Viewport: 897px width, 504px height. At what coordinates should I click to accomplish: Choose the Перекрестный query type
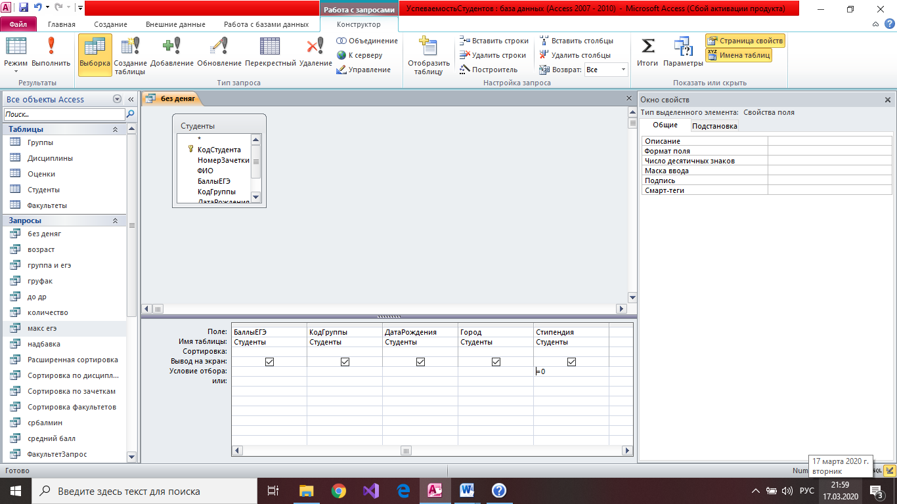pyautogui.click(x=271, y=52)
